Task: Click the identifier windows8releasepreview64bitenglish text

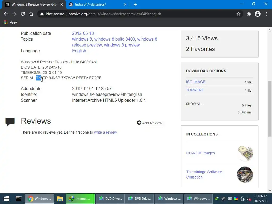Action: pos(107,95)
